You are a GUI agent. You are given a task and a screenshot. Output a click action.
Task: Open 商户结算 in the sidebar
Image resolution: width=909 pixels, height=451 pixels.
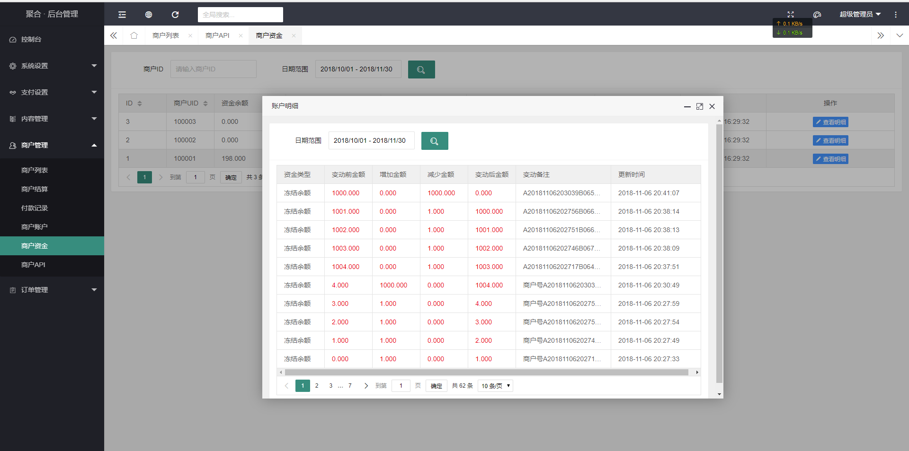click(35, 189)
